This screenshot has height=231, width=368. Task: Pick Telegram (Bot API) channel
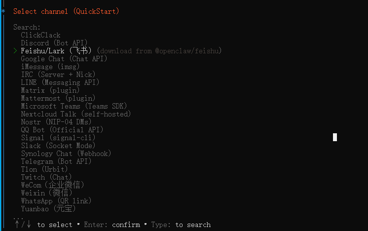[x=56, y=161]
